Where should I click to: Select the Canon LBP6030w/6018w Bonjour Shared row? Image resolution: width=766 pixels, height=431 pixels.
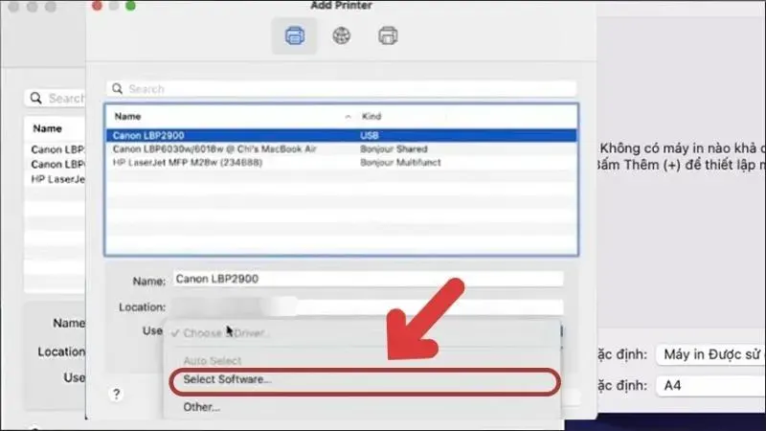coord(340,149)
